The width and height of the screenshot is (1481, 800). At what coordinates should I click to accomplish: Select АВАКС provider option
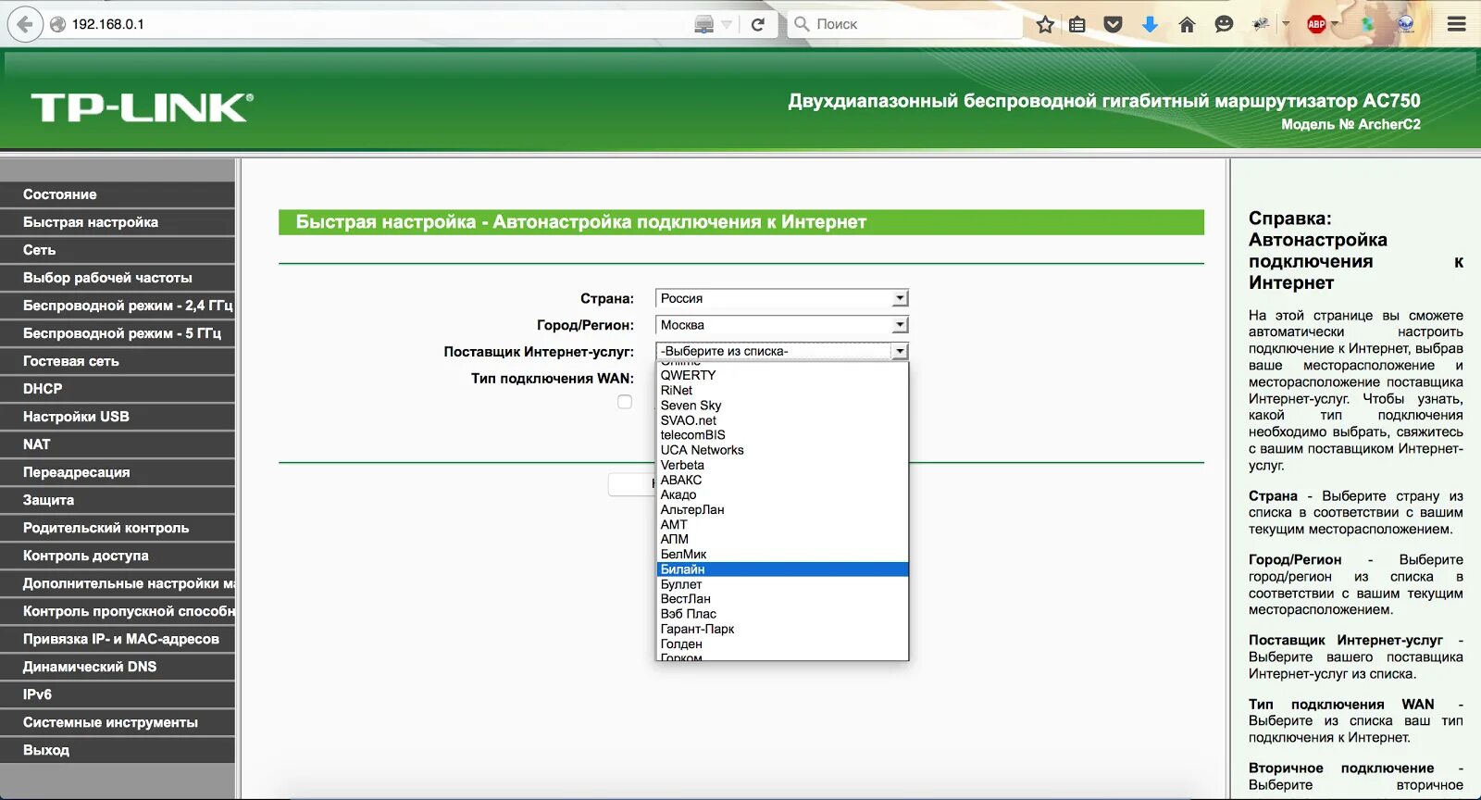click(x=782, y=480)
